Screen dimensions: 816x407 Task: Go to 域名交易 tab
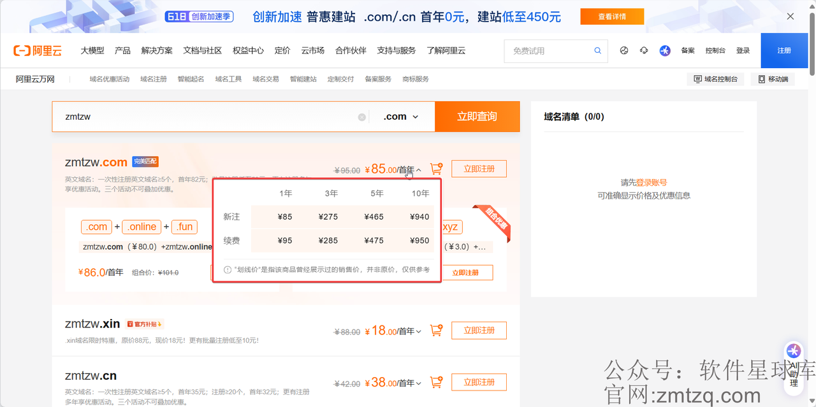tap(266, 79)
